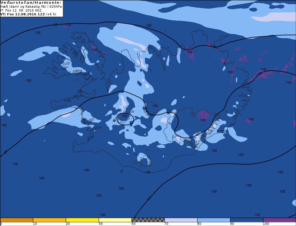Viewport: 296px width, 226px height.
Task: Pick the light blue 80–90 legend swatch
Action: pos(214,220)
